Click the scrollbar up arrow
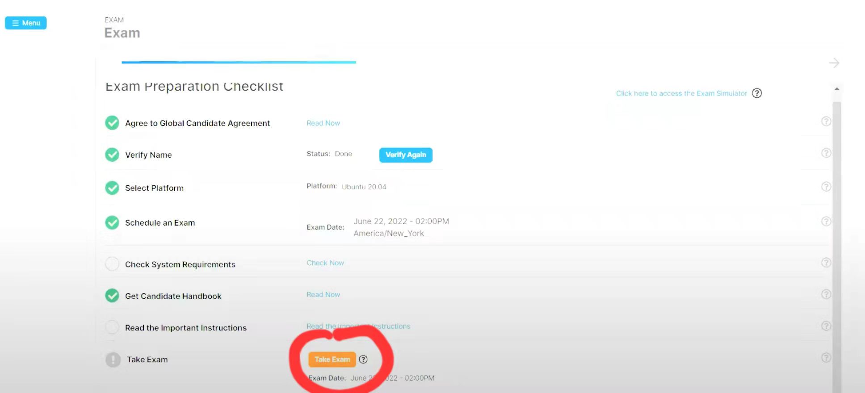The width and height of the screenshot is (865, 393). point(836,89)
